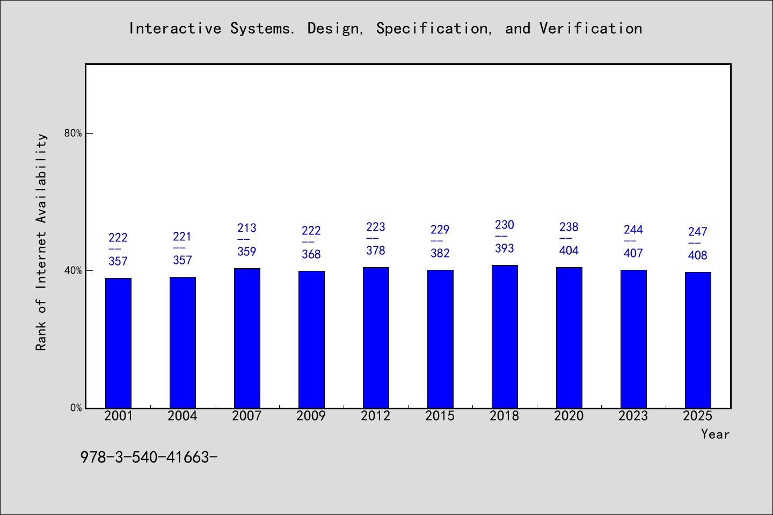Select the blue bar for year 2004
Image resolution: width=773 pixels, height=515 pixels.
(x=183, y=342)
